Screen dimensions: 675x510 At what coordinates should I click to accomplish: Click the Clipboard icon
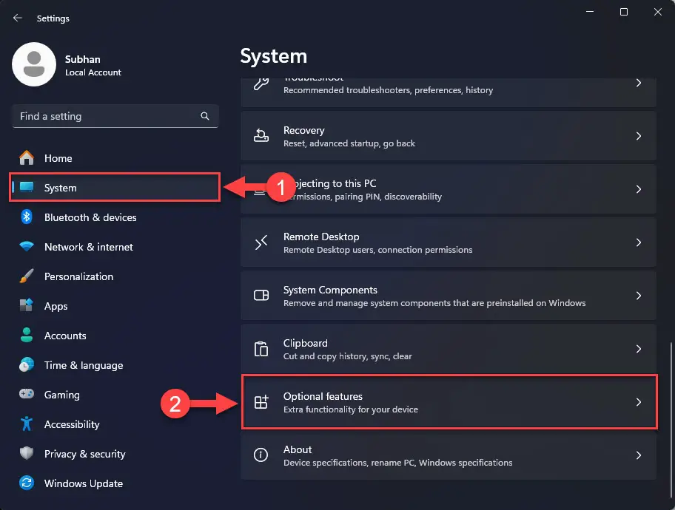[261, 349]
